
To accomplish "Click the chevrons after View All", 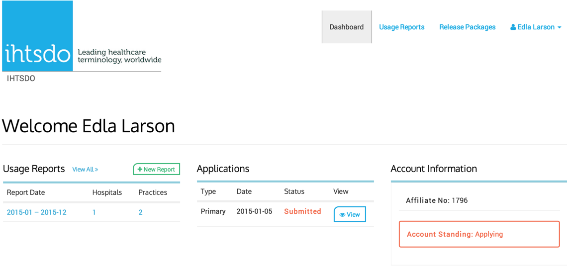I will click(x=96, y=169).
